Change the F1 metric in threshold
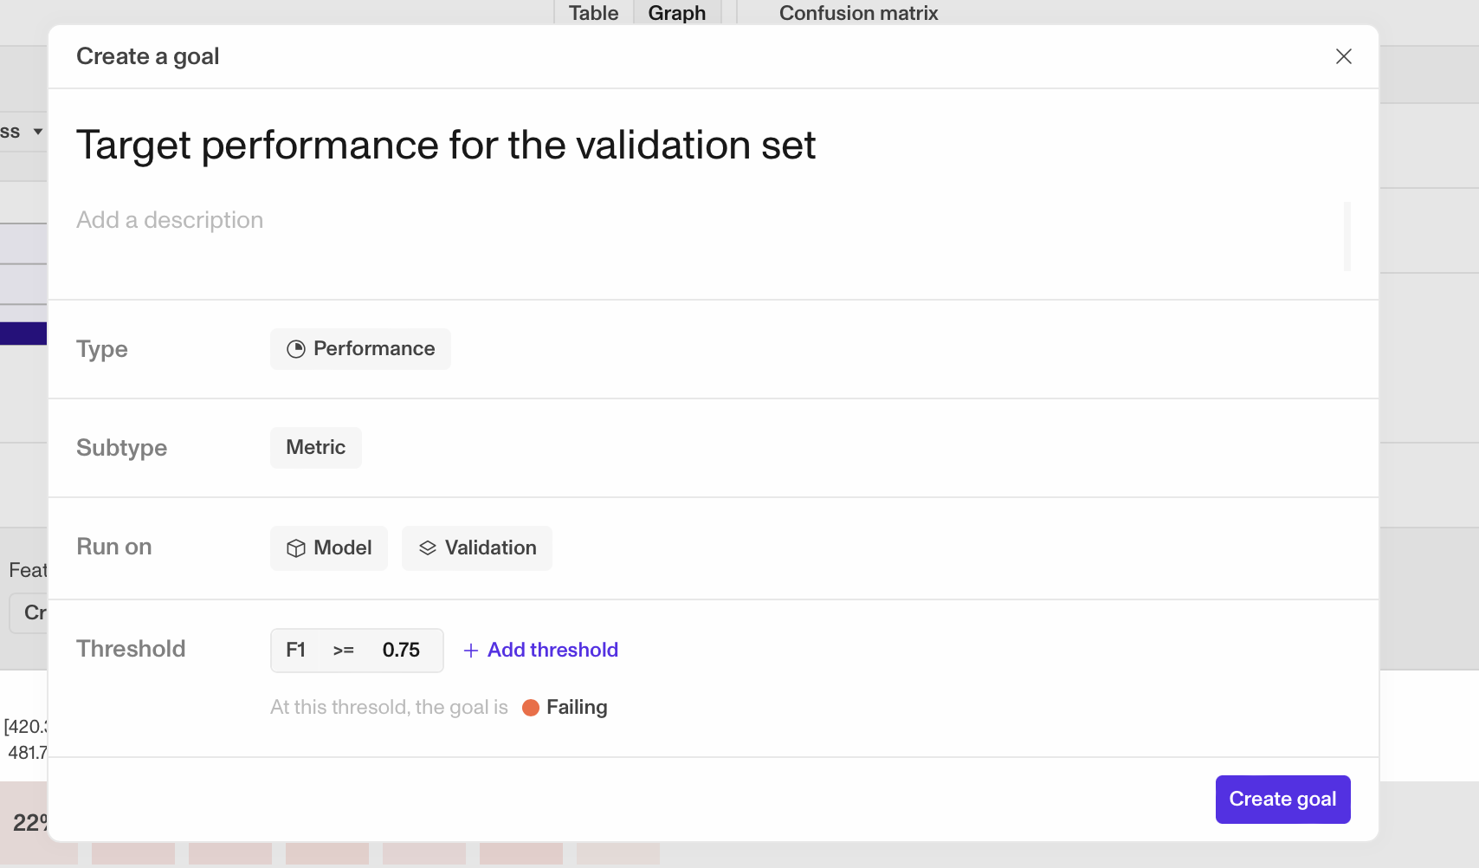The height and width of the screenshot is (868, 1479). (x=296, y=651)
